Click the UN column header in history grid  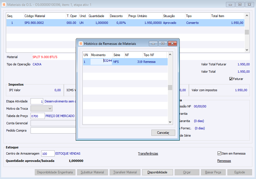(87, 55)
